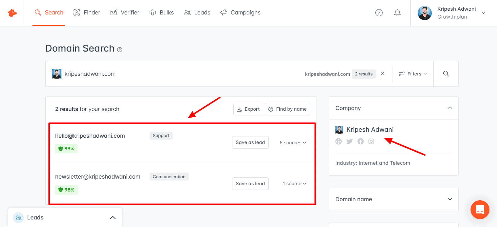Export the search results
The image size is (497, 227).
pos(248,109)
